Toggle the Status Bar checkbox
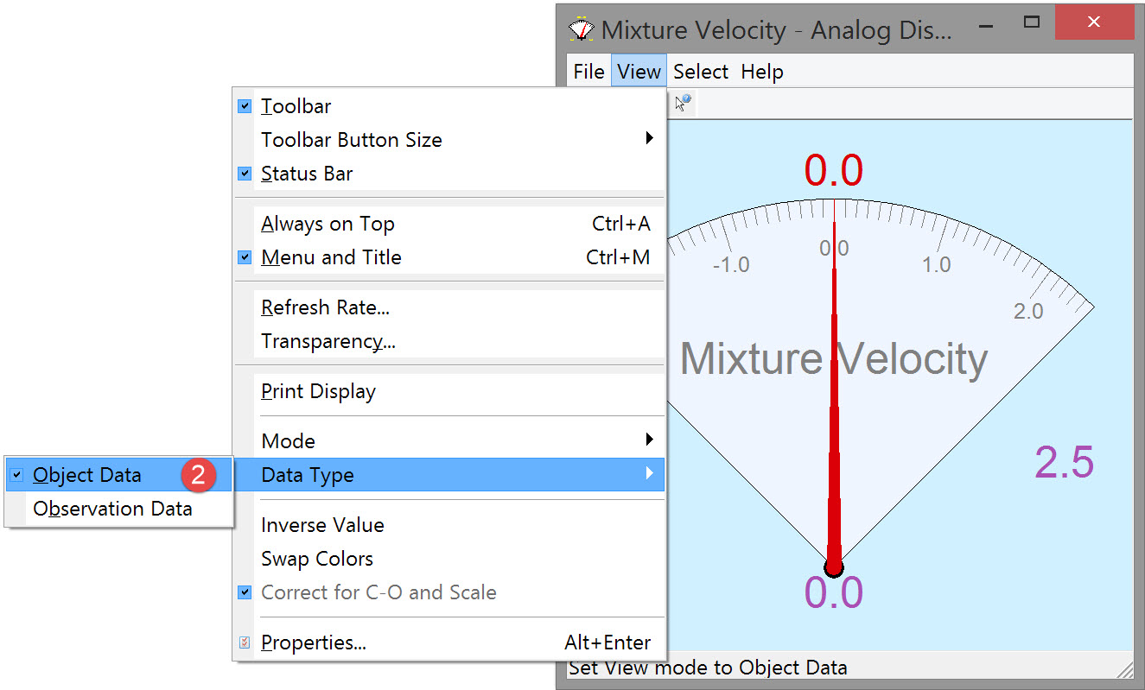 pos(245,174)
